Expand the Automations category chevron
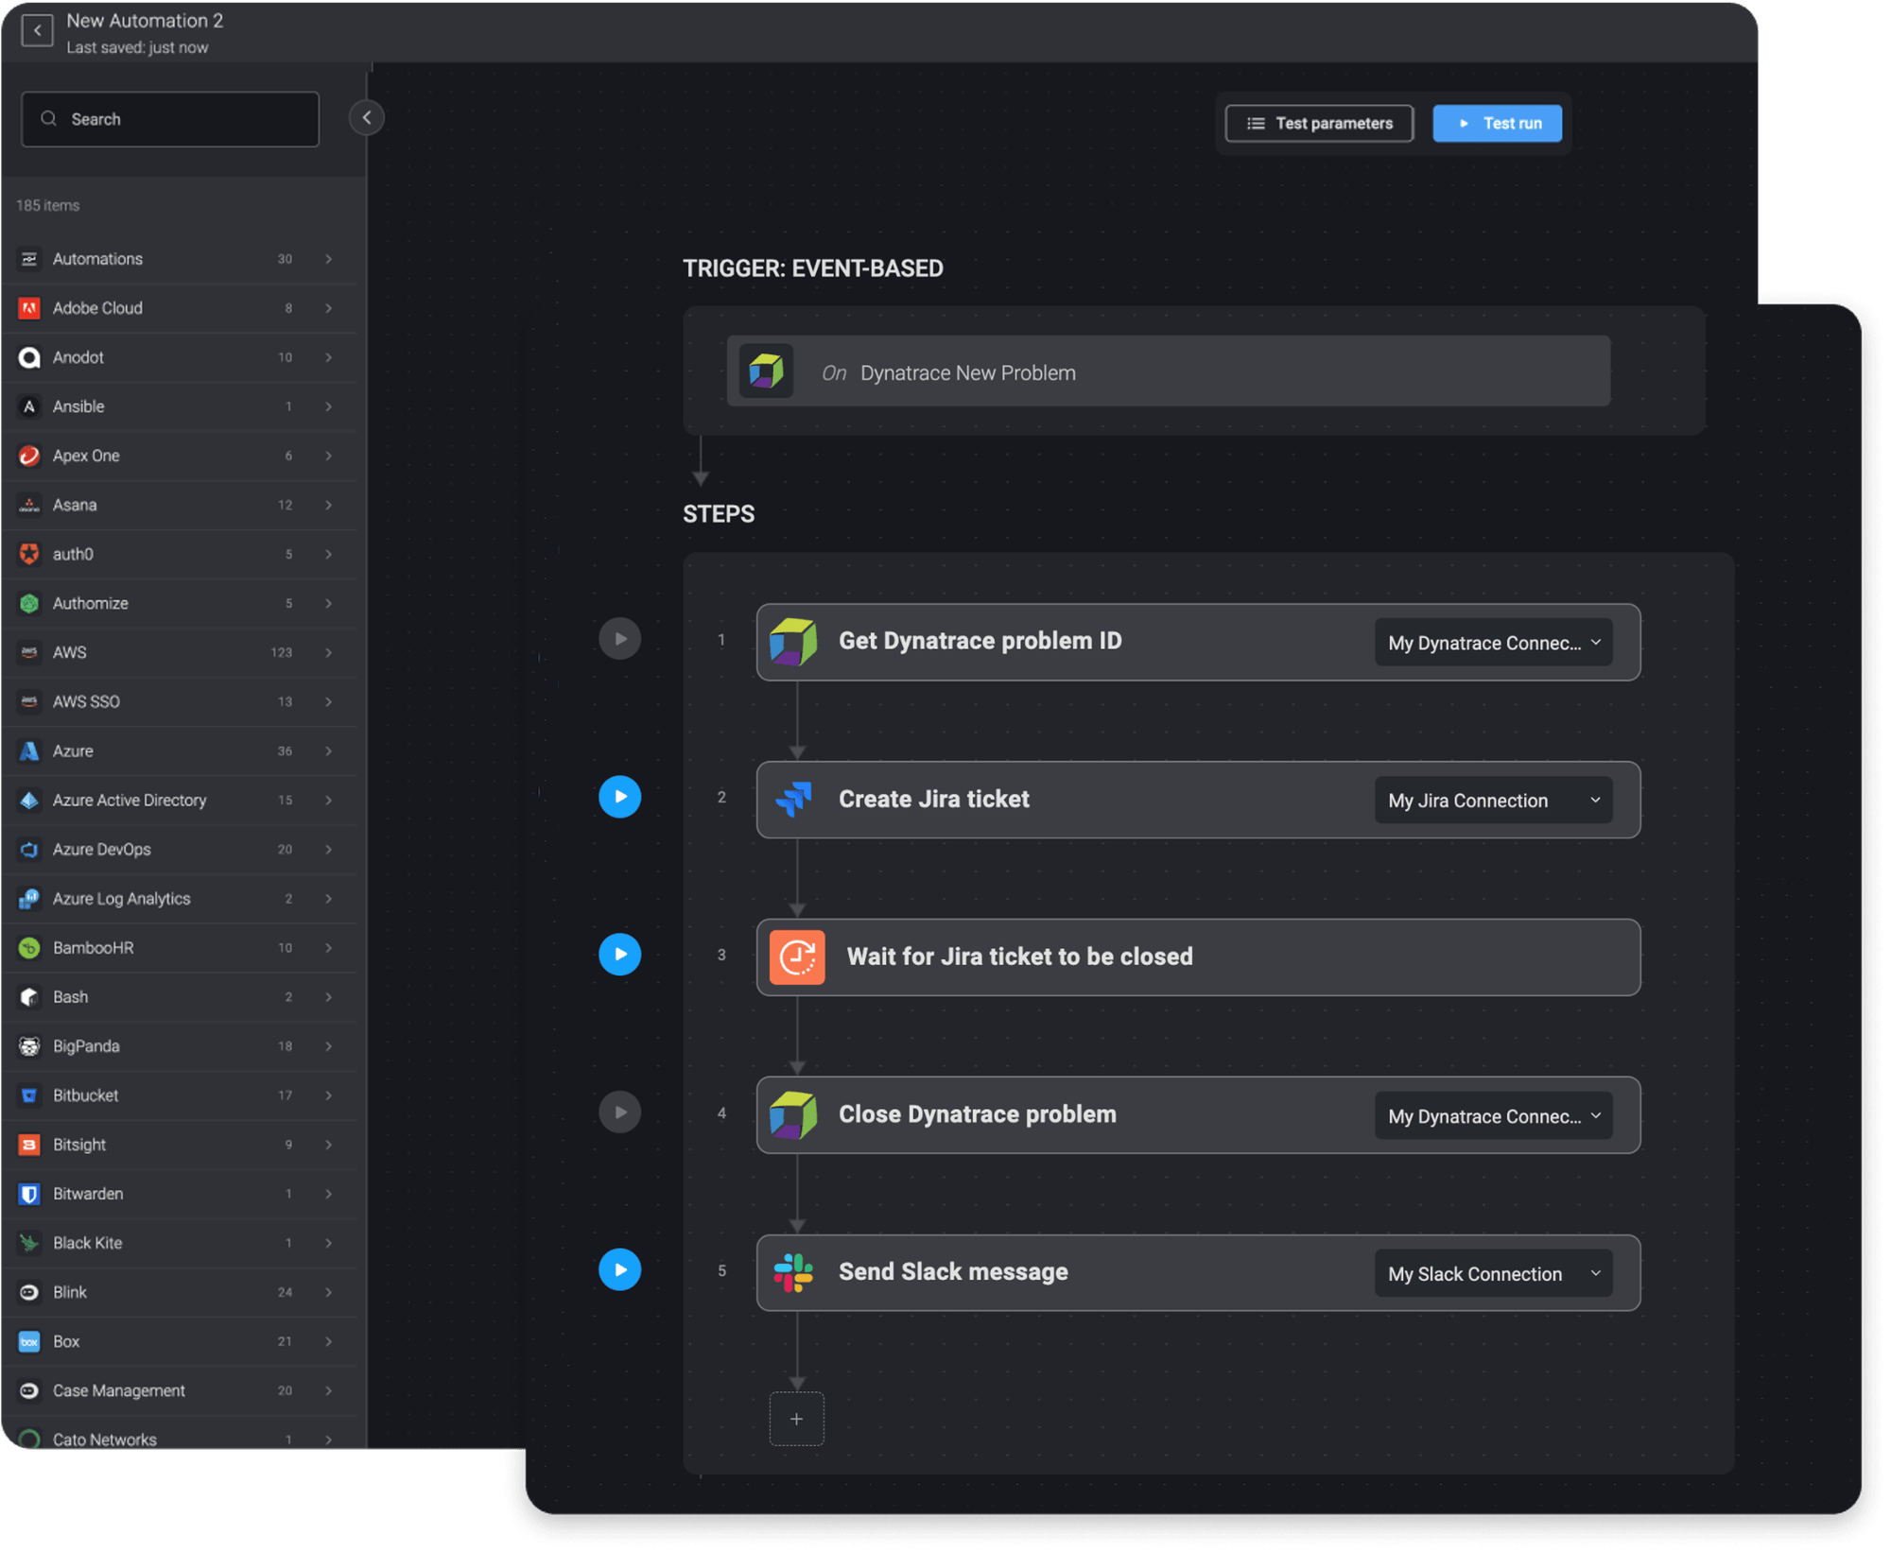The width and height of the screenshot is (1891, 1552). tap(329, 259)
